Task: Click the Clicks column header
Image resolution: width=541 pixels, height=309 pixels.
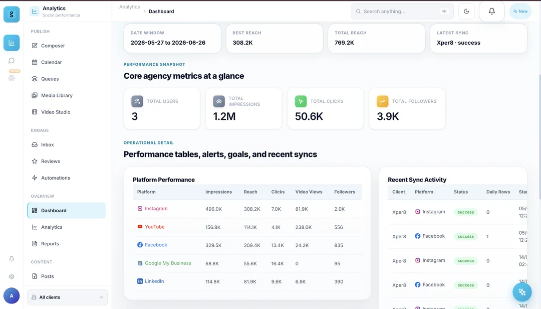Action: click(x=278, y=192)
